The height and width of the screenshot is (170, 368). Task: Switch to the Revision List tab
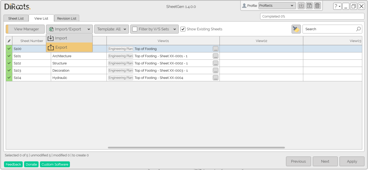tap(67, 18)
